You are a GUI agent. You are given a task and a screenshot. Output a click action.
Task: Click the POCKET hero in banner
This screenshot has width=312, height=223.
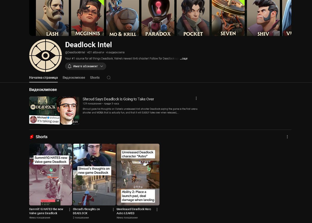[x=193, y=18]
